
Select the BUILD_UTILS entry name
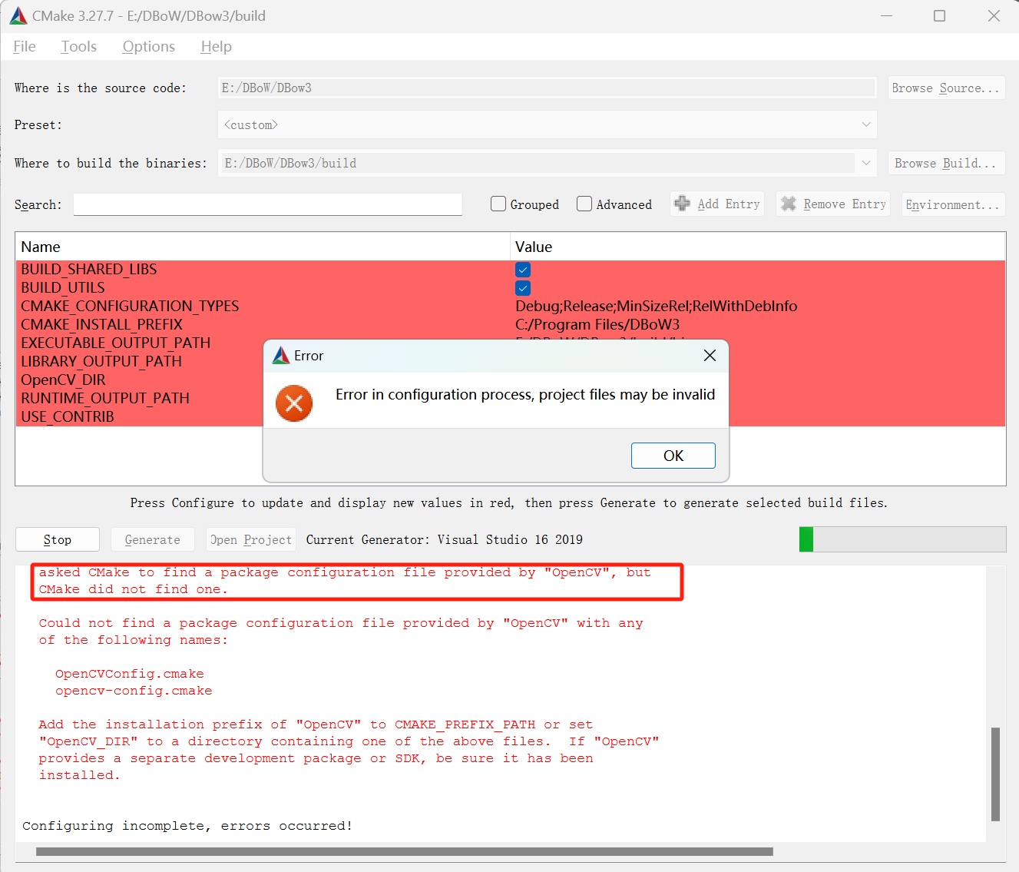[63, 288]
